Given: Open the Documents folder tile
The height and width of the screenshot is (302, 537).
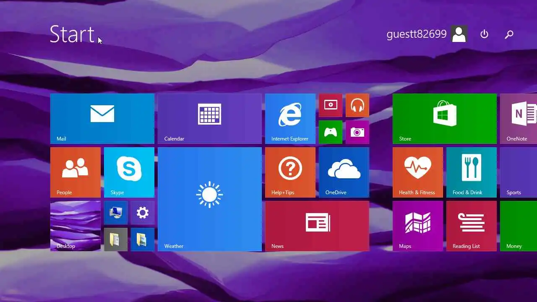Looking at the screenshot, I should click(116, 240).
